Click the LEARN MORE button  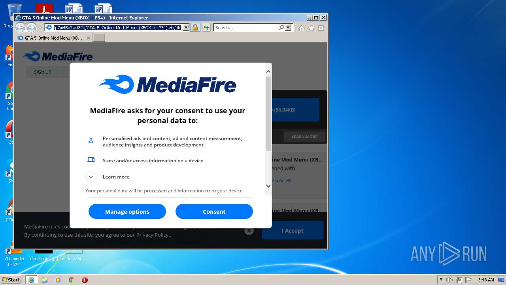point(305,137)
